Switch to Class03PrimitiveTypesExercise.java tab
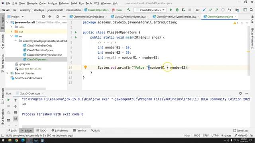 (x=177, y=17)
